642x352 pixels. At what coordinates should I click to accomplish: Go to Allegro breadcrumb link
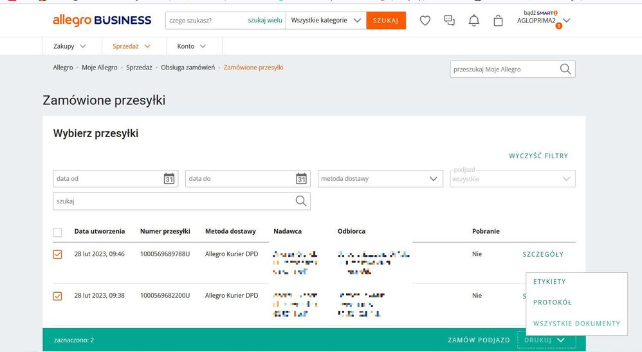63,68
